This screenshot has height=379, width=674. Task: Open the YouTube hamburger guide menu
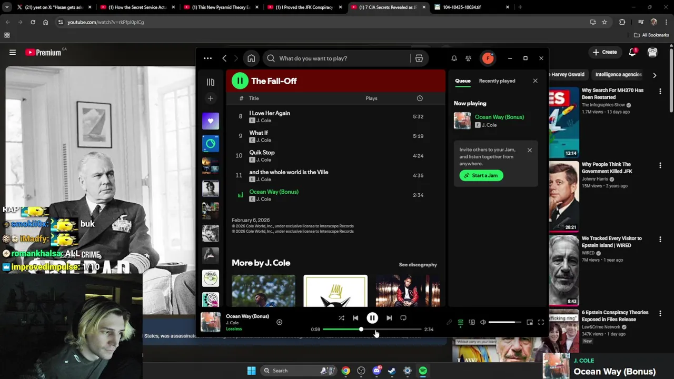click(x=13, y=52)
